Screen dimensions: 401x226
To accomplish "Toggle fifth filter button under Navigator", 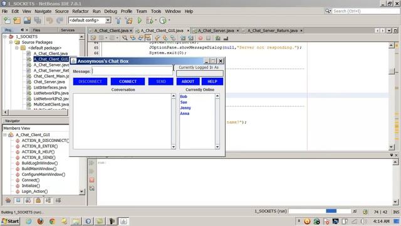I will point(48,200).
